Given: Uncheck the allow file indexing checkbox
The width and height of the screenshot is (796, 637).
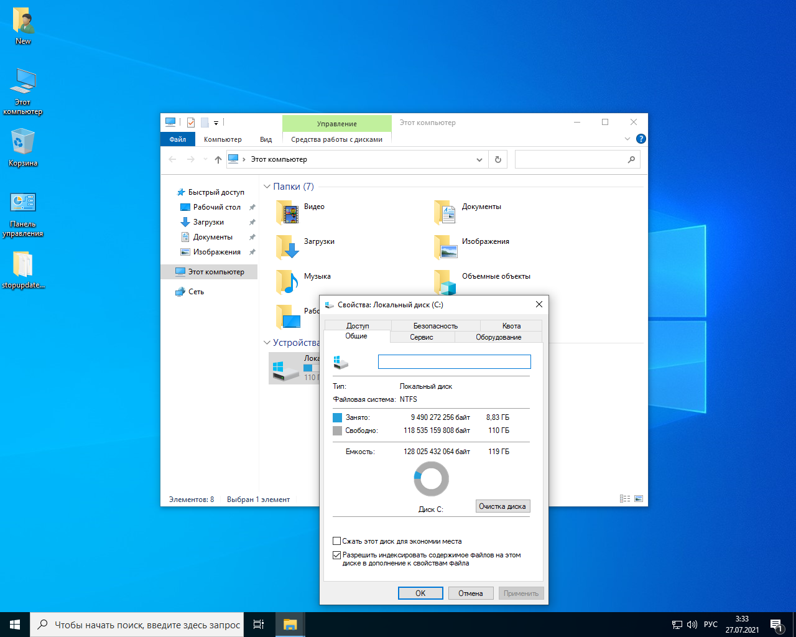Looking at the screenshot, I should (336, 555).
